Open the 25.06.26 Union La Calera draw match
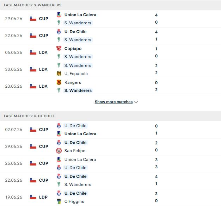Image resolution: width=221 pixels, height=206 pixels. pyautogui.click(x=111, y=164)
